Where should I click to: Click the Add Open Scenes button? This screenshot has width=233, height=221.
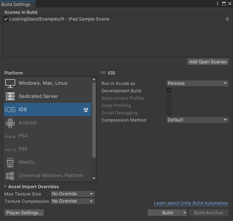[x=208, y=62]
